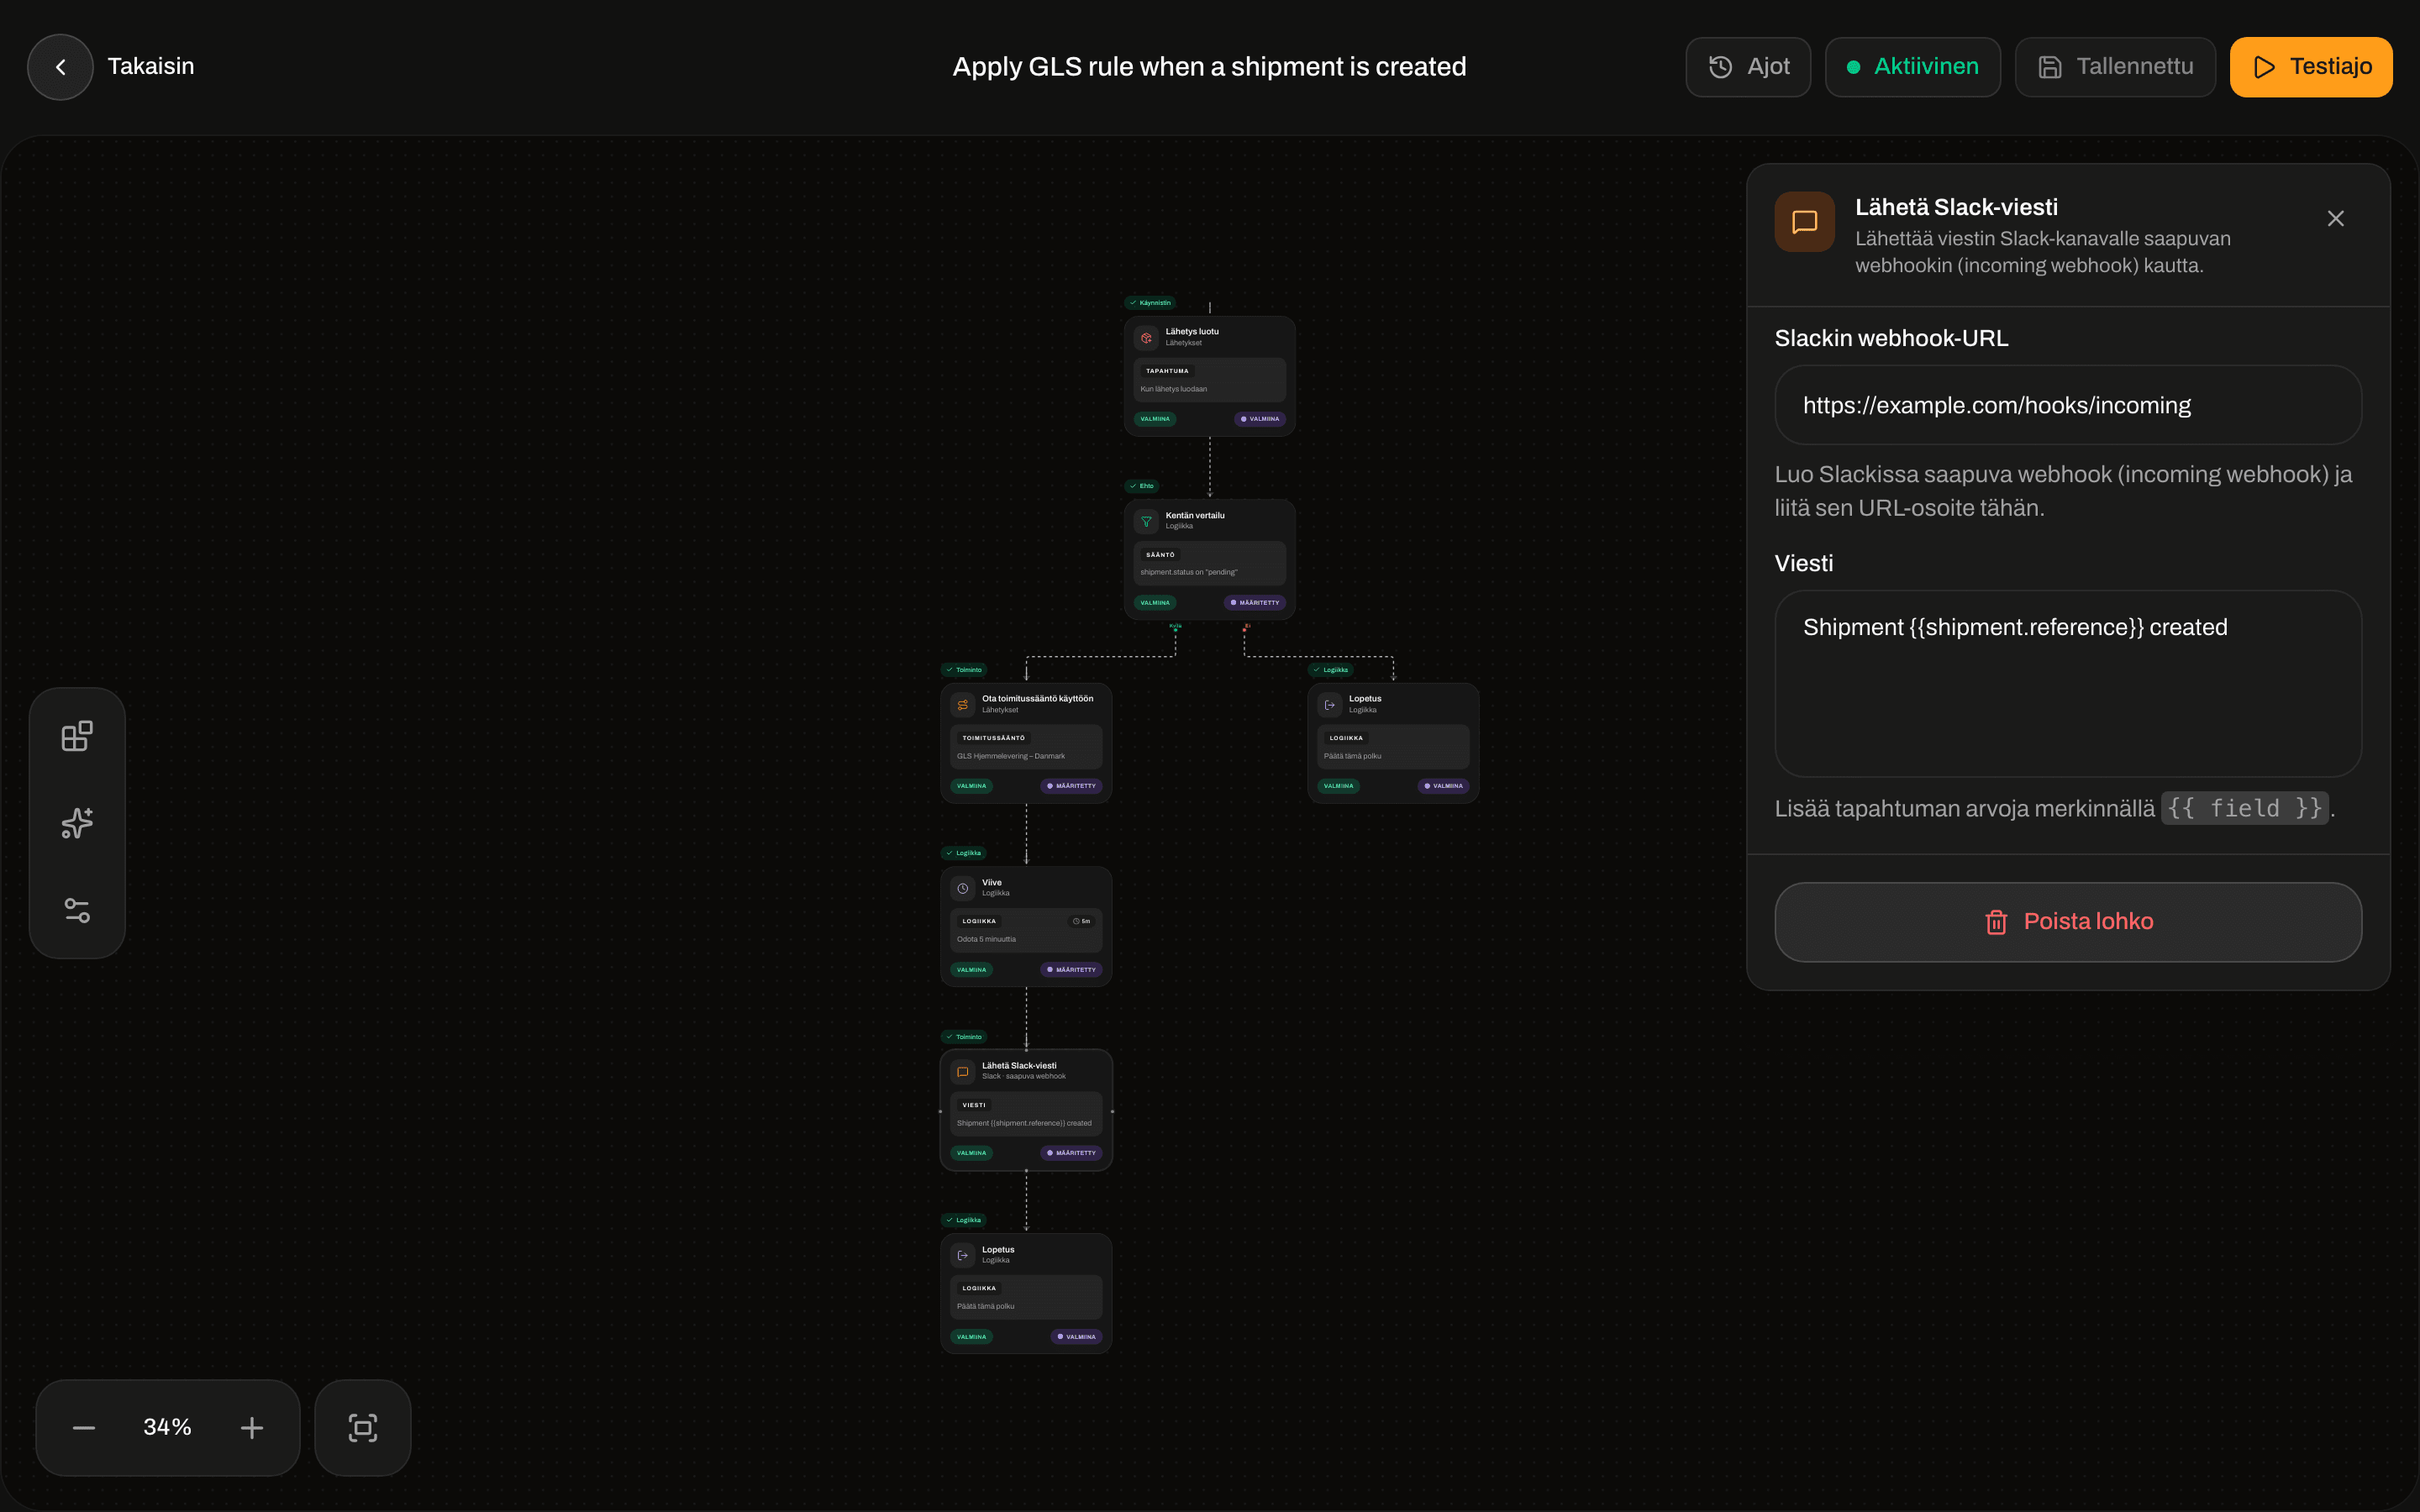2420x1512 pixels.
Task: Delete block with Poista lohko
Action: tap(2068, 922)
